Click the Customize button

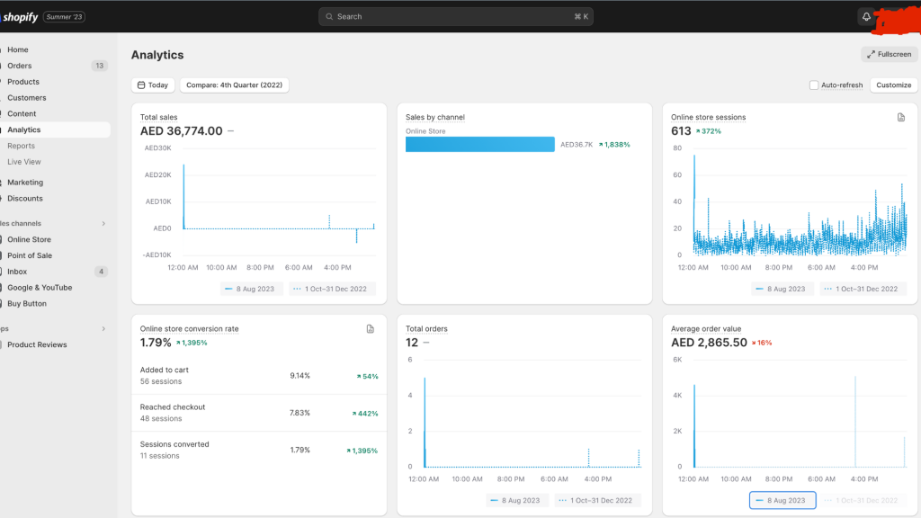pyautogui.click(x=893, y=85)
